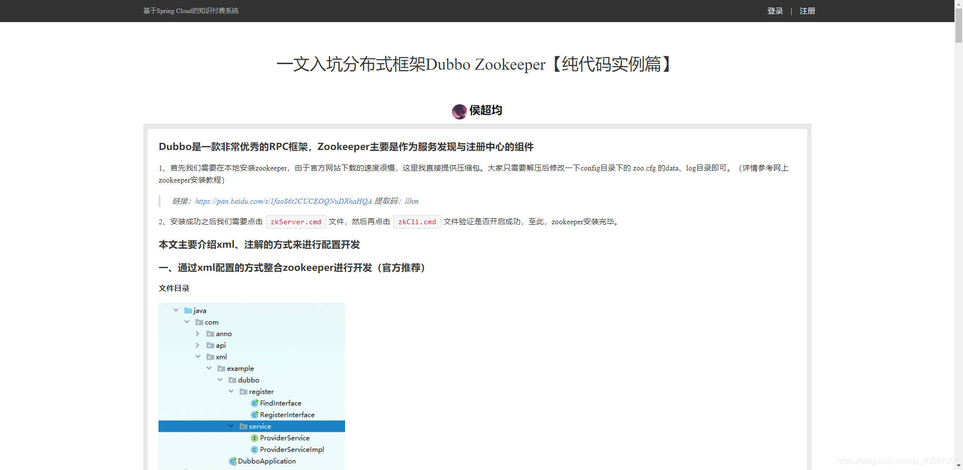The height and width of the screenshot is (470, 963).
Task: Click the site title 基于Spring Cloud的知识付费系统
Action: click(x=191, y=11)
